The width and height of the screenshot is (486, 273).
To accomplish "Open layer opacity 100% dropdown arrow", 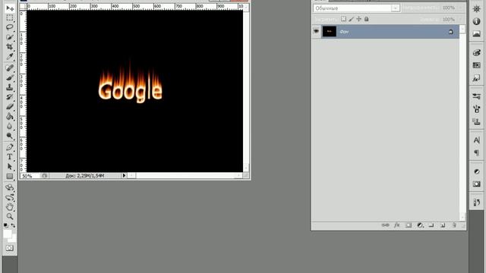I will pyautogui.click(x=461, y=8).
